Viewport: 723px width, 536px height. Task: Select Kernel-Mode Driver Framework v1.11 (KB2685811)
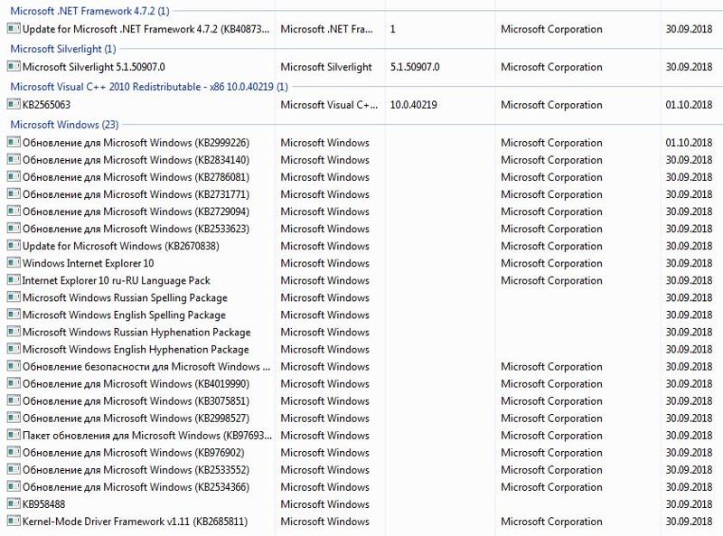(135, 522)
